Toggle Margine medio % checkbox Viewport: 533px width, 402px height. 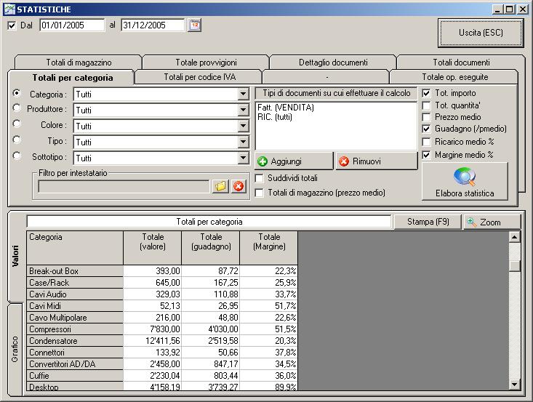426,155
